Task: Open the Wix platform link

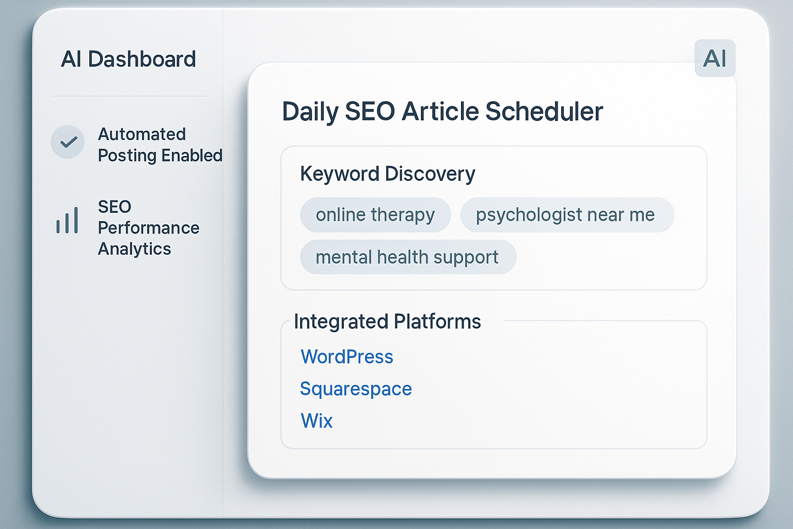Action: pos(316,421)
